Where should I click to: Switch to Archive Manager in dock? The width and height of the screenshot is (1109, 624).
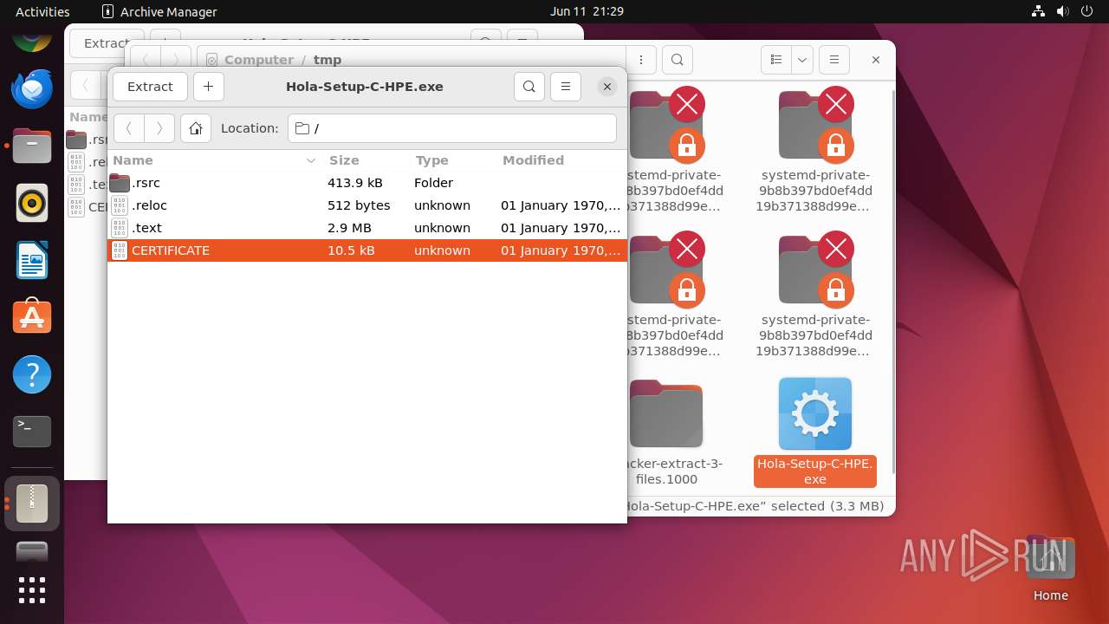click(32, 504)
